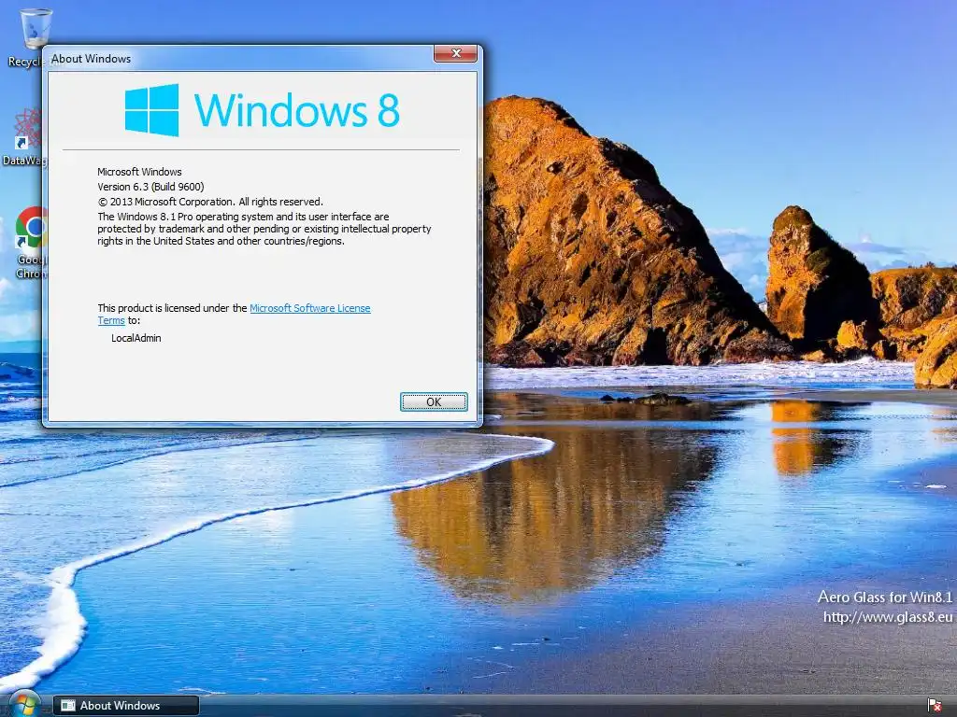This screenshot has width=957, height=717.
Task: Click the 'Version 6.3 (Build 9600)' text
Action: pos(150,187)
